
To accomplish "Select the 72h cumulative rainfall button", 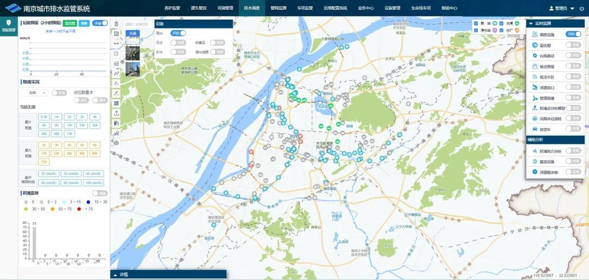I will [69, 134].
